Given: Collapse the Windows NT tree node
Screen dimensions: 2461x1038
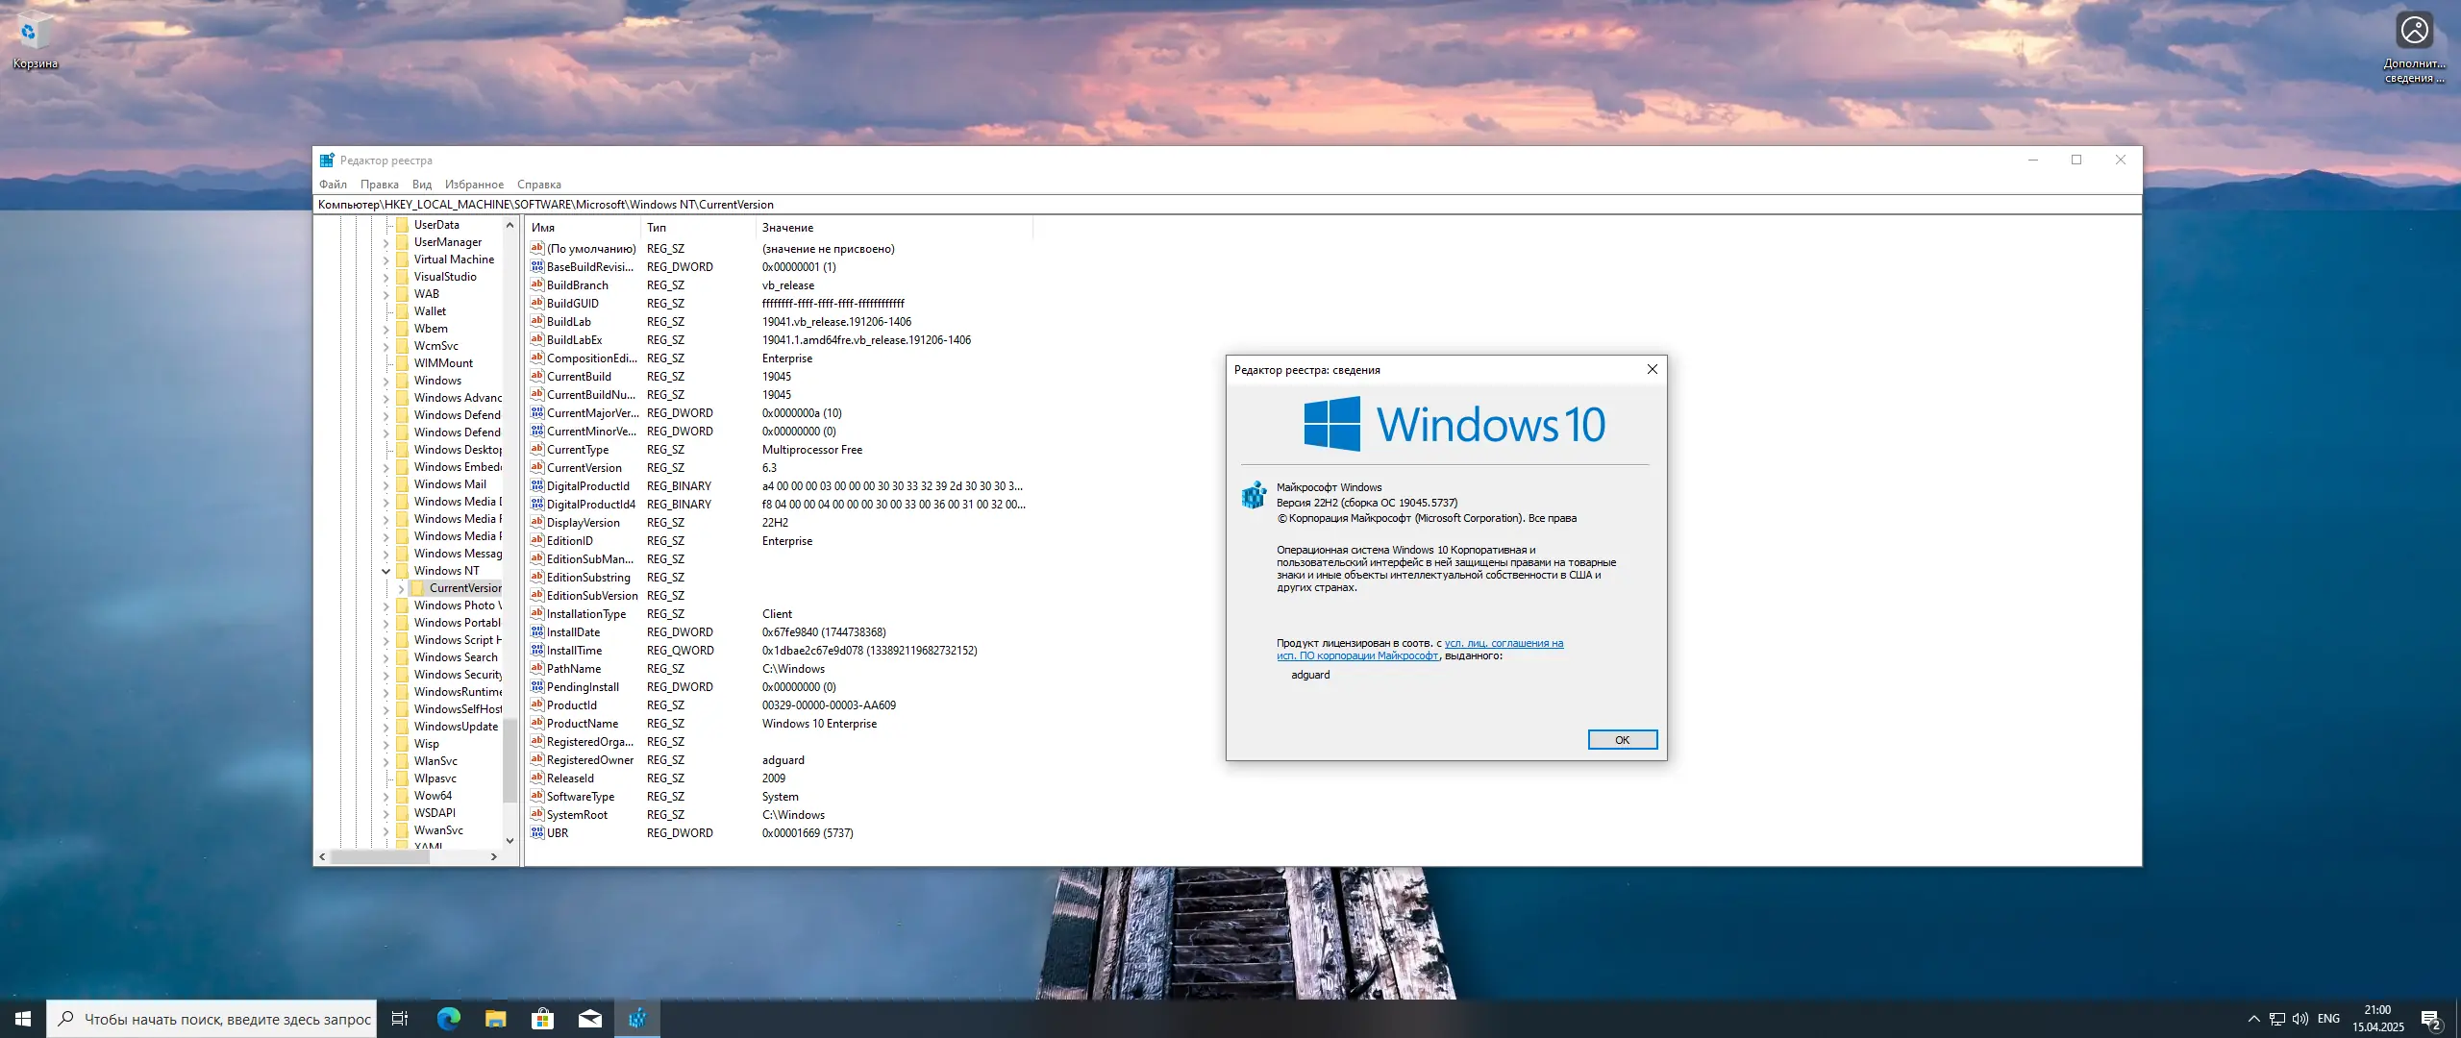Looking at the screenshot, I should click(x=386, y=571).
